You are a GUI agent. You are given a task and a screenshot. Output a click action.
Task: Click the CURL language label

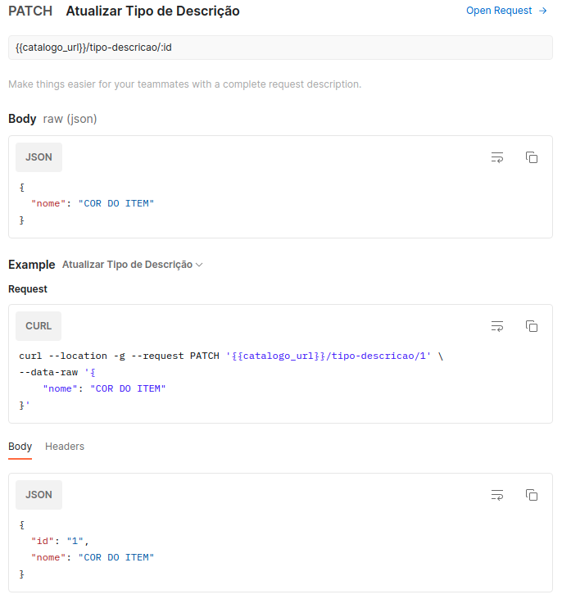click(x=39, y=326)
